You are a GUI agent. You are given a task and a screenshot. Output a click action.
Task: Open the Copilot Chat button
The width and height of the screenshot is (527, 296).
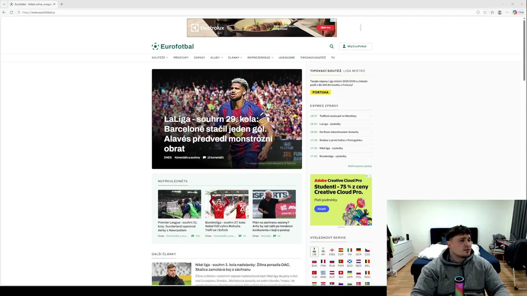pos(518,12)
